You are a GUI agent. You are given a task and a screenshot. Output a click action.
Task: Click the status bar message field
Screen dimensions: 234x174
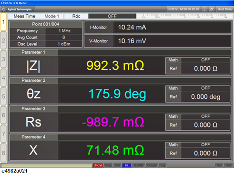[46, 165]
